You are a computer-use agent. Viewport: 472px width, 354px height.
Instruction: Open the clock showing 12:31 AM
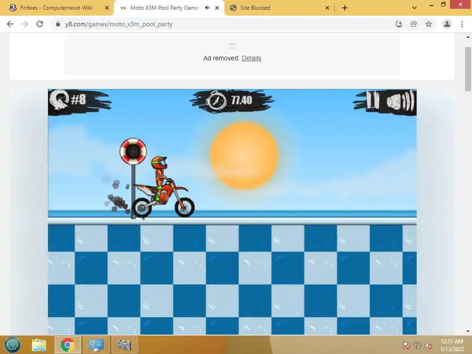pos(452,345)
